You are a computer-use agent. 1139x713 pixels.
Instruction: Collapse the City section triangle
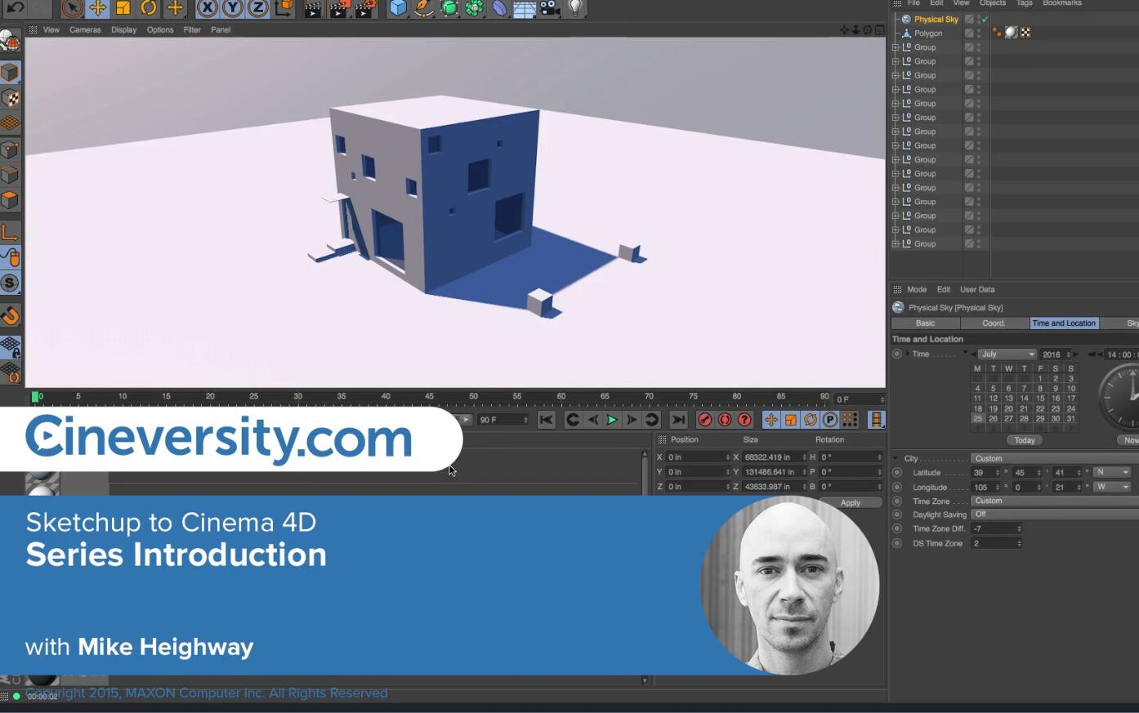coord(896,459)
